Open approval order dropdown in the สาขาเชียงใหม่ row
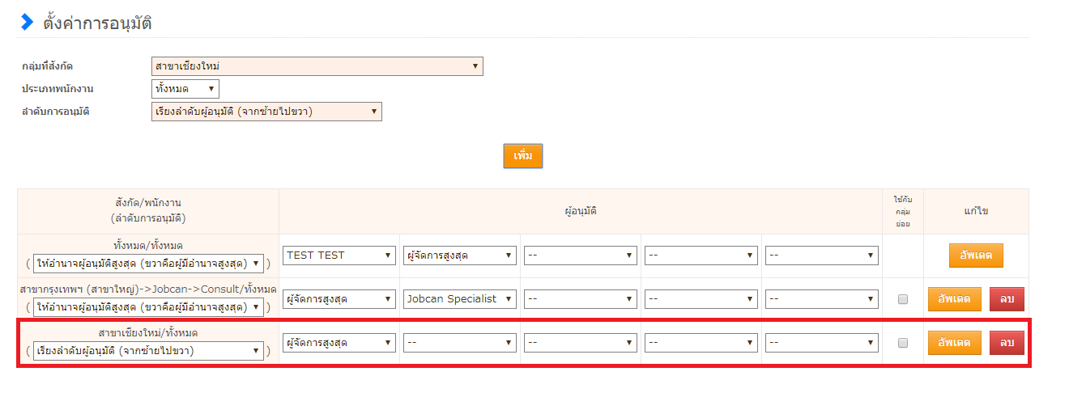The image size is (1069, 397). pos(148,351)
